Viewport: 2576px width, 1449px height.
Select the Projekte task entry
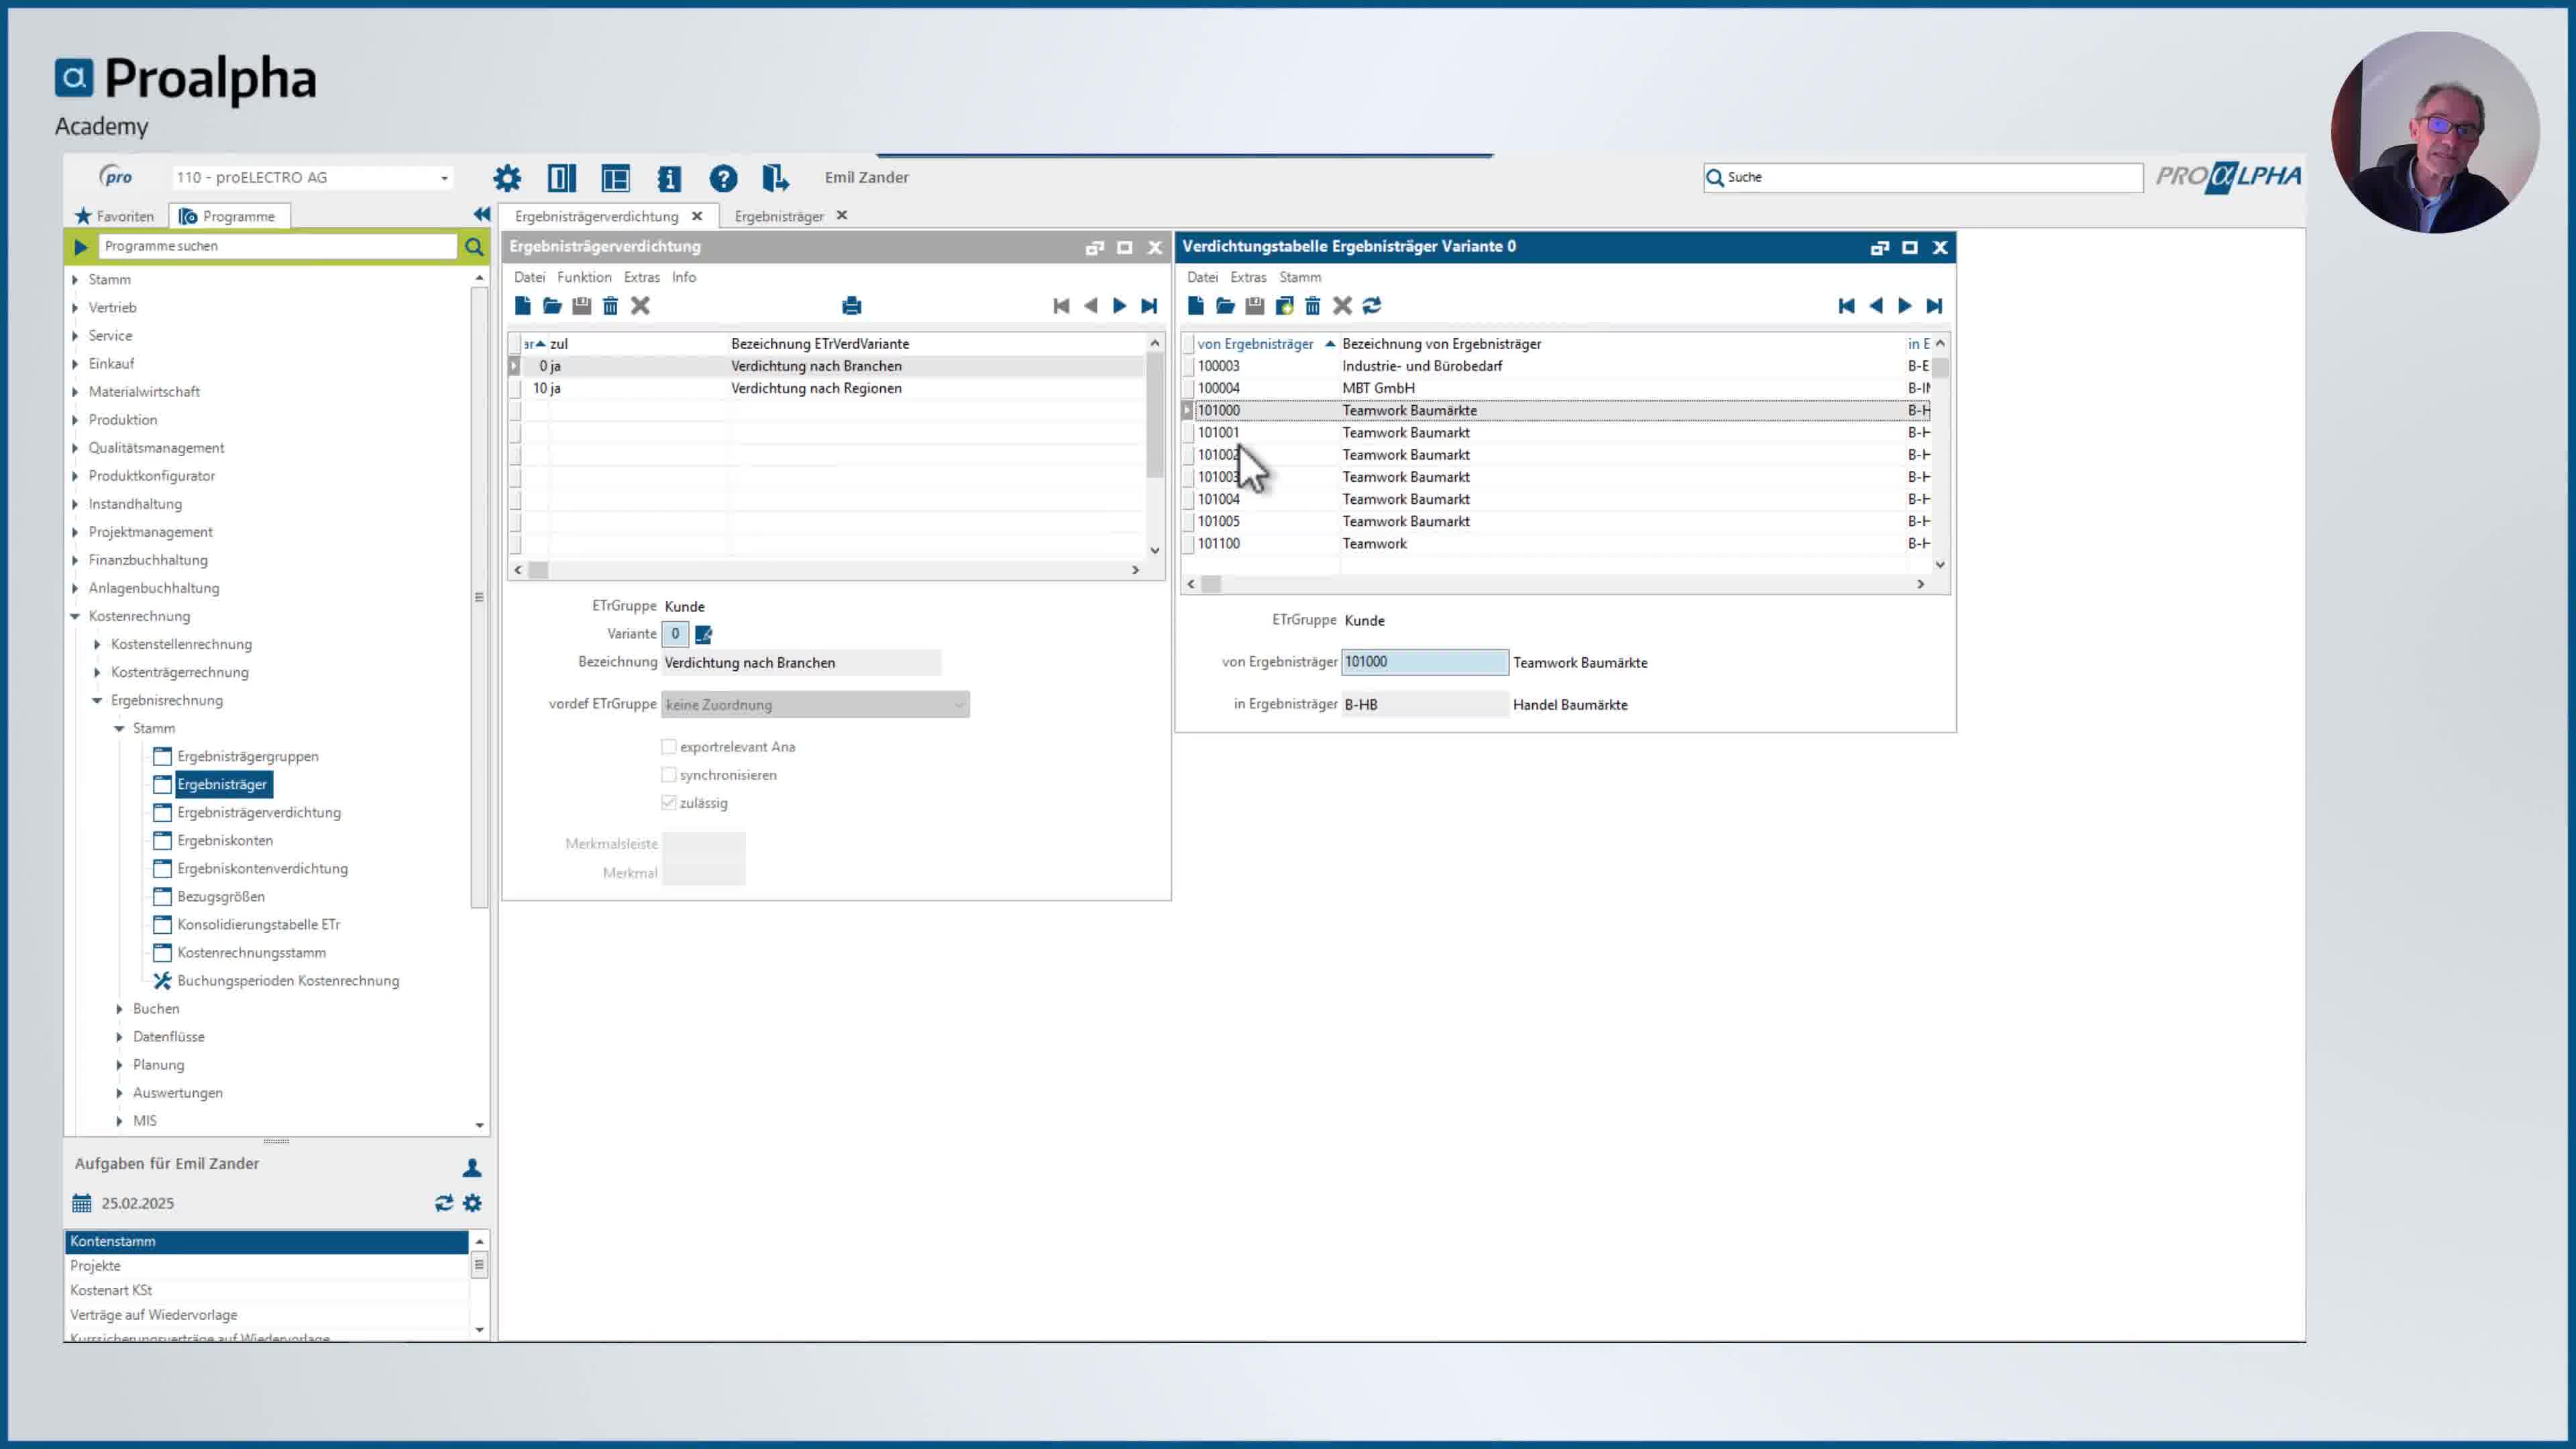pos(267,1266)
